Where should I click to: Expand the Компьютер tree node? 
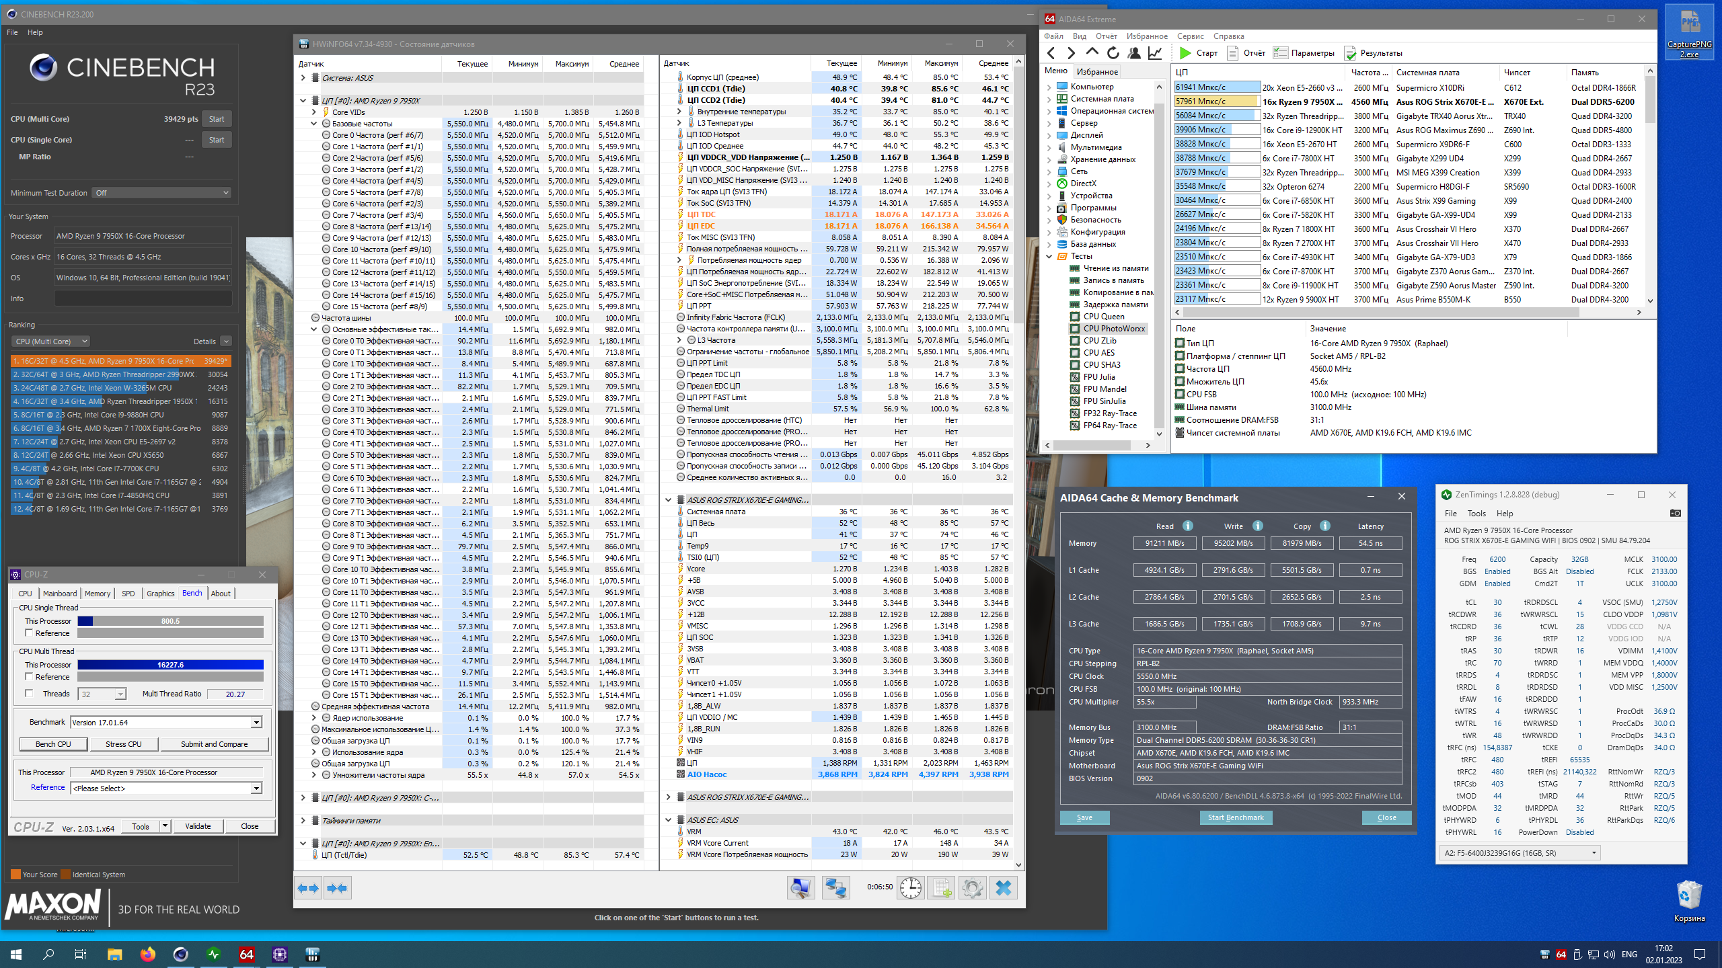[x=1049, y=87]
